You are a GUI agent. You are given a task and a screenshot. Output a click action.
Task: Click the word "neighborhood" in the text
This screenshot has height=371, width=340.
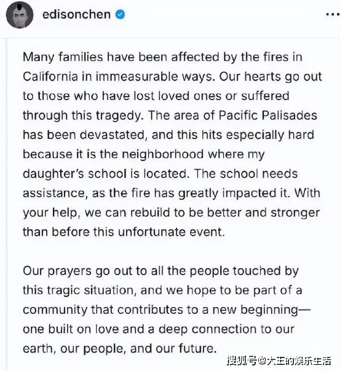pyautogui.click(x=162, y=155)
